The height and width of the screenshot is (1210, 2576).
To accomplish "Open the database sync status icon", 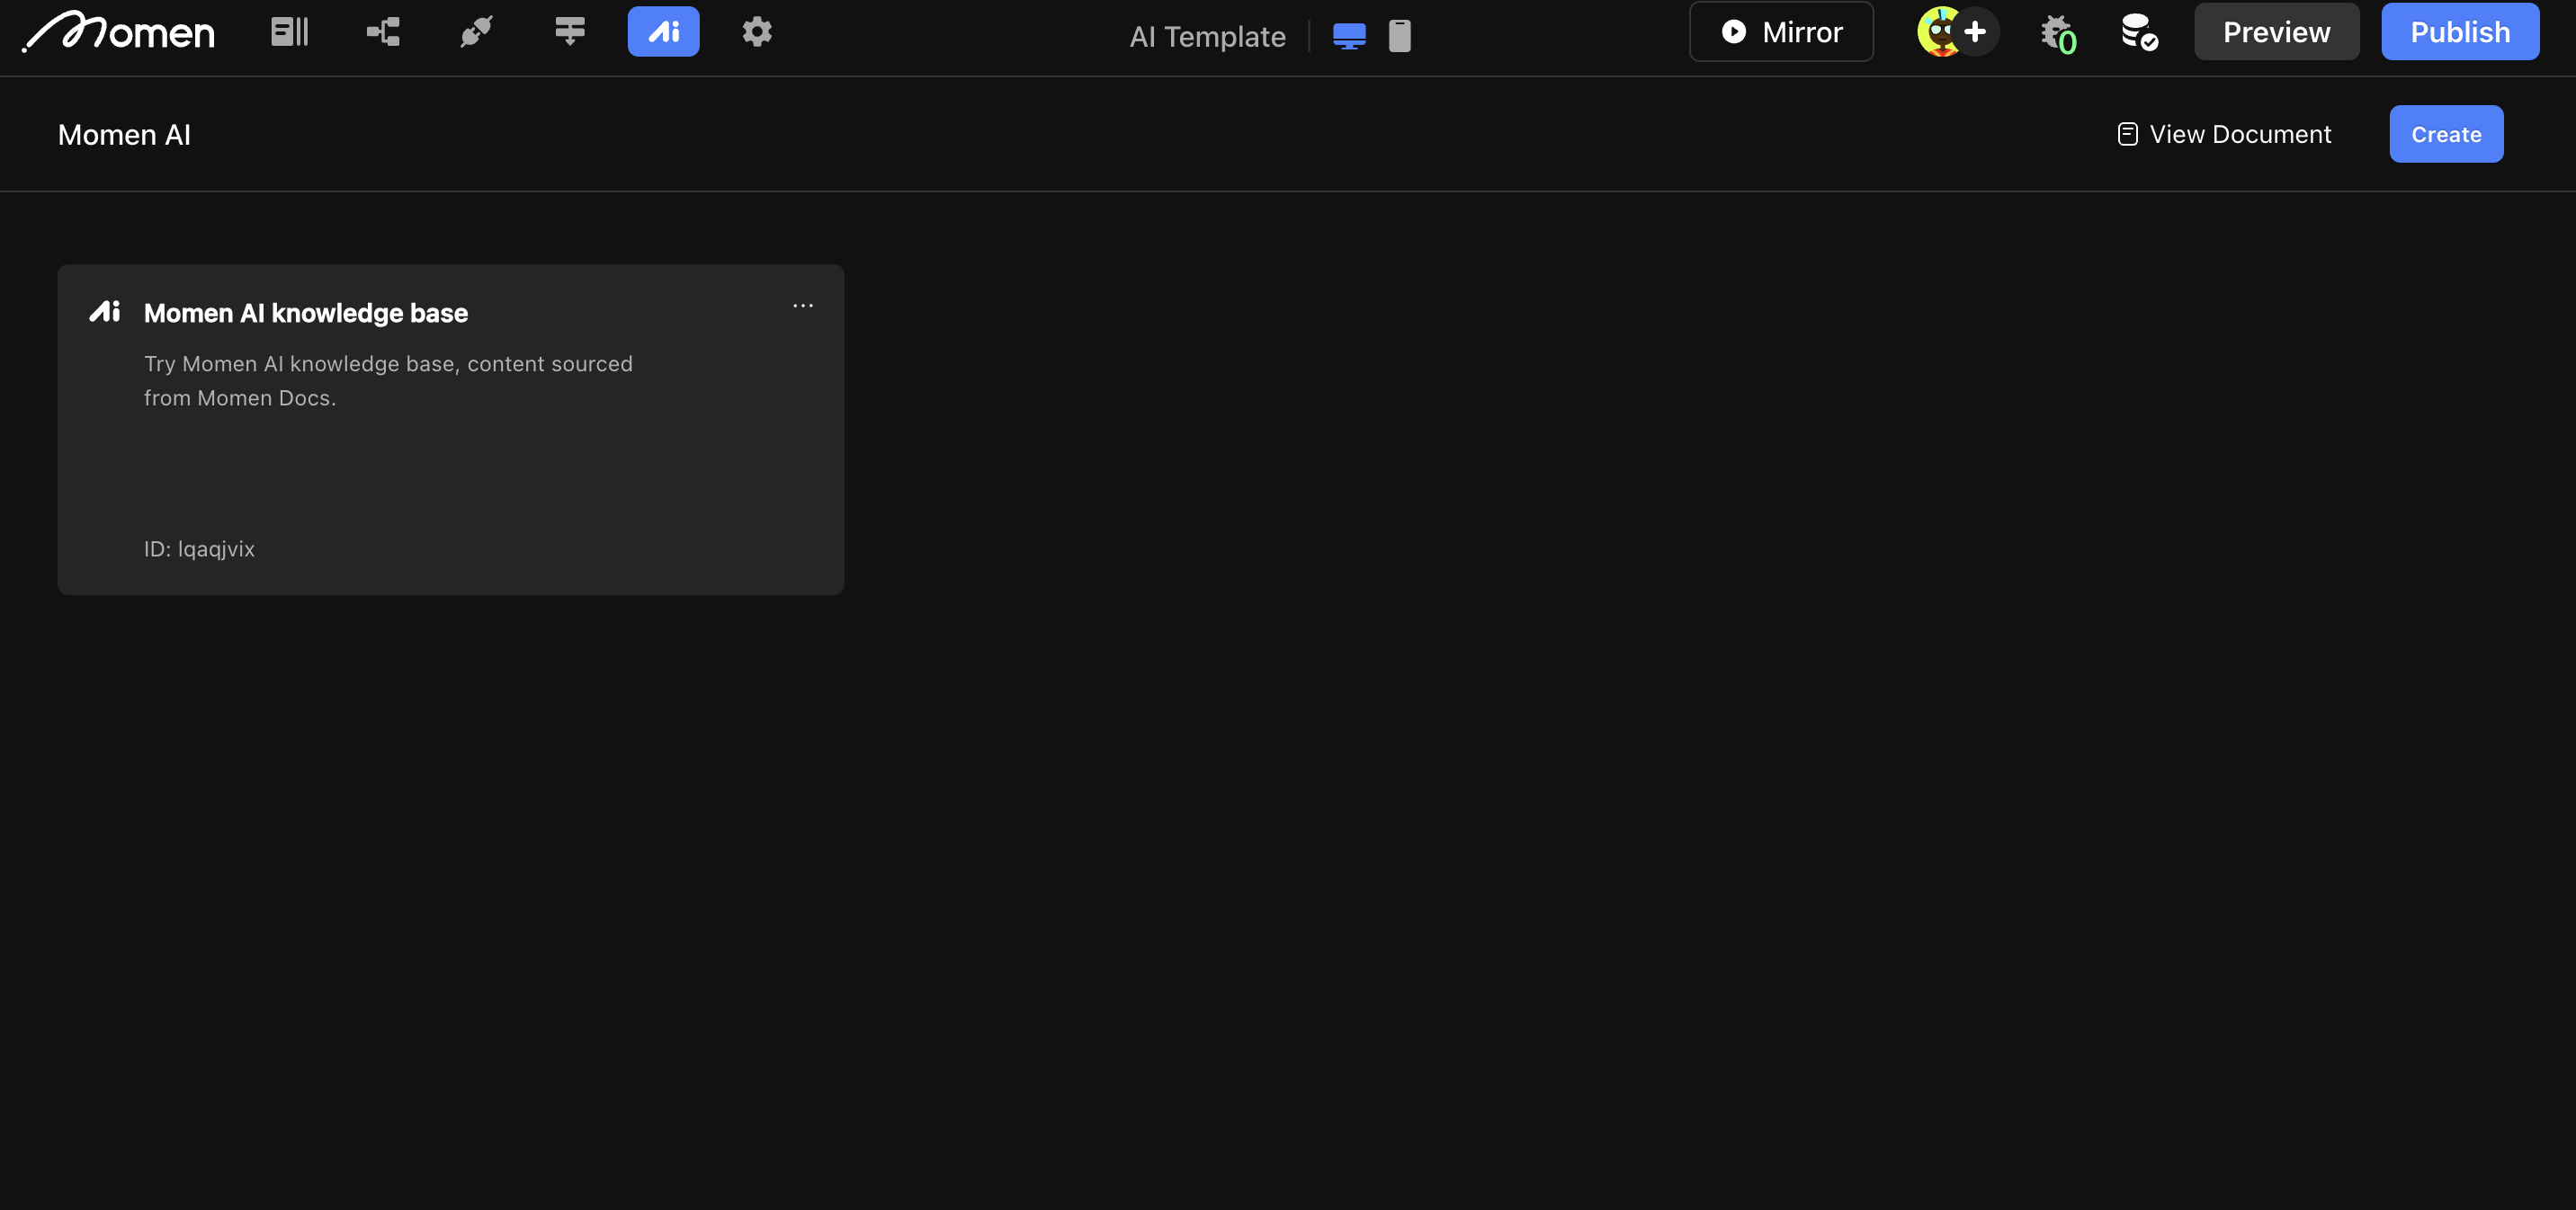I will 2139,32.
